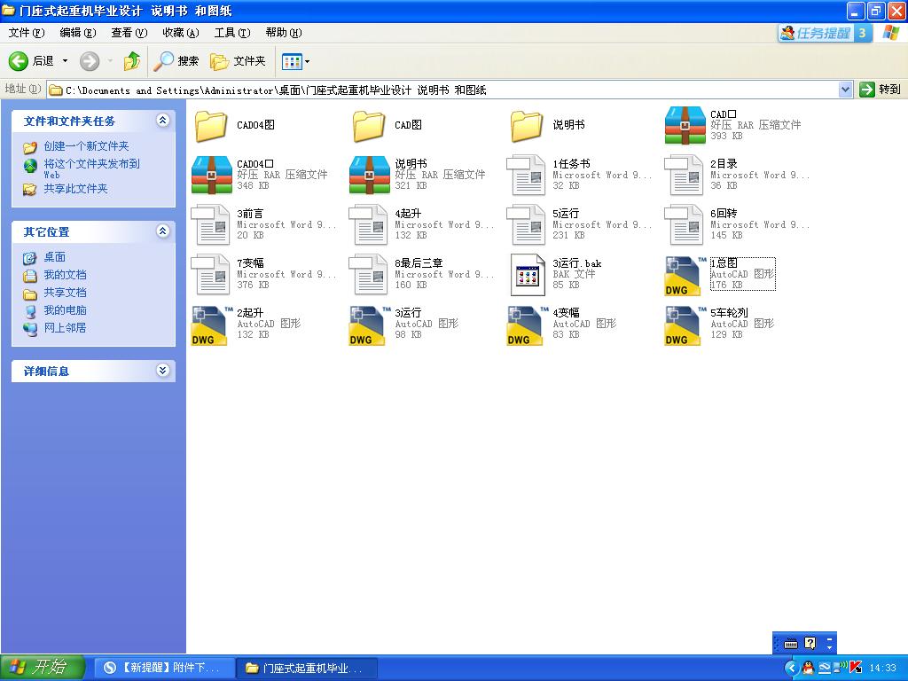Select the 6回转 Word document icon

(684, 224)
